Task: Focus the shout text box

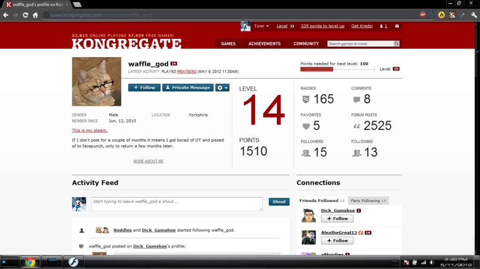Action: pos(177,204)
